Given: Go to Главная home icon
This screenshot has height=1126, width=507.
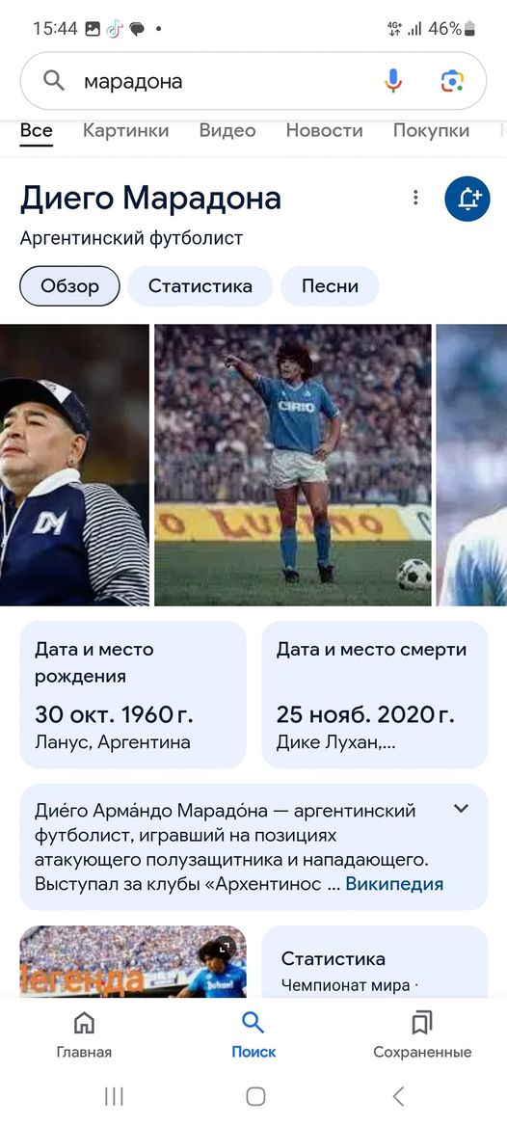Looking at the screenshot, I should point(84,1035).
